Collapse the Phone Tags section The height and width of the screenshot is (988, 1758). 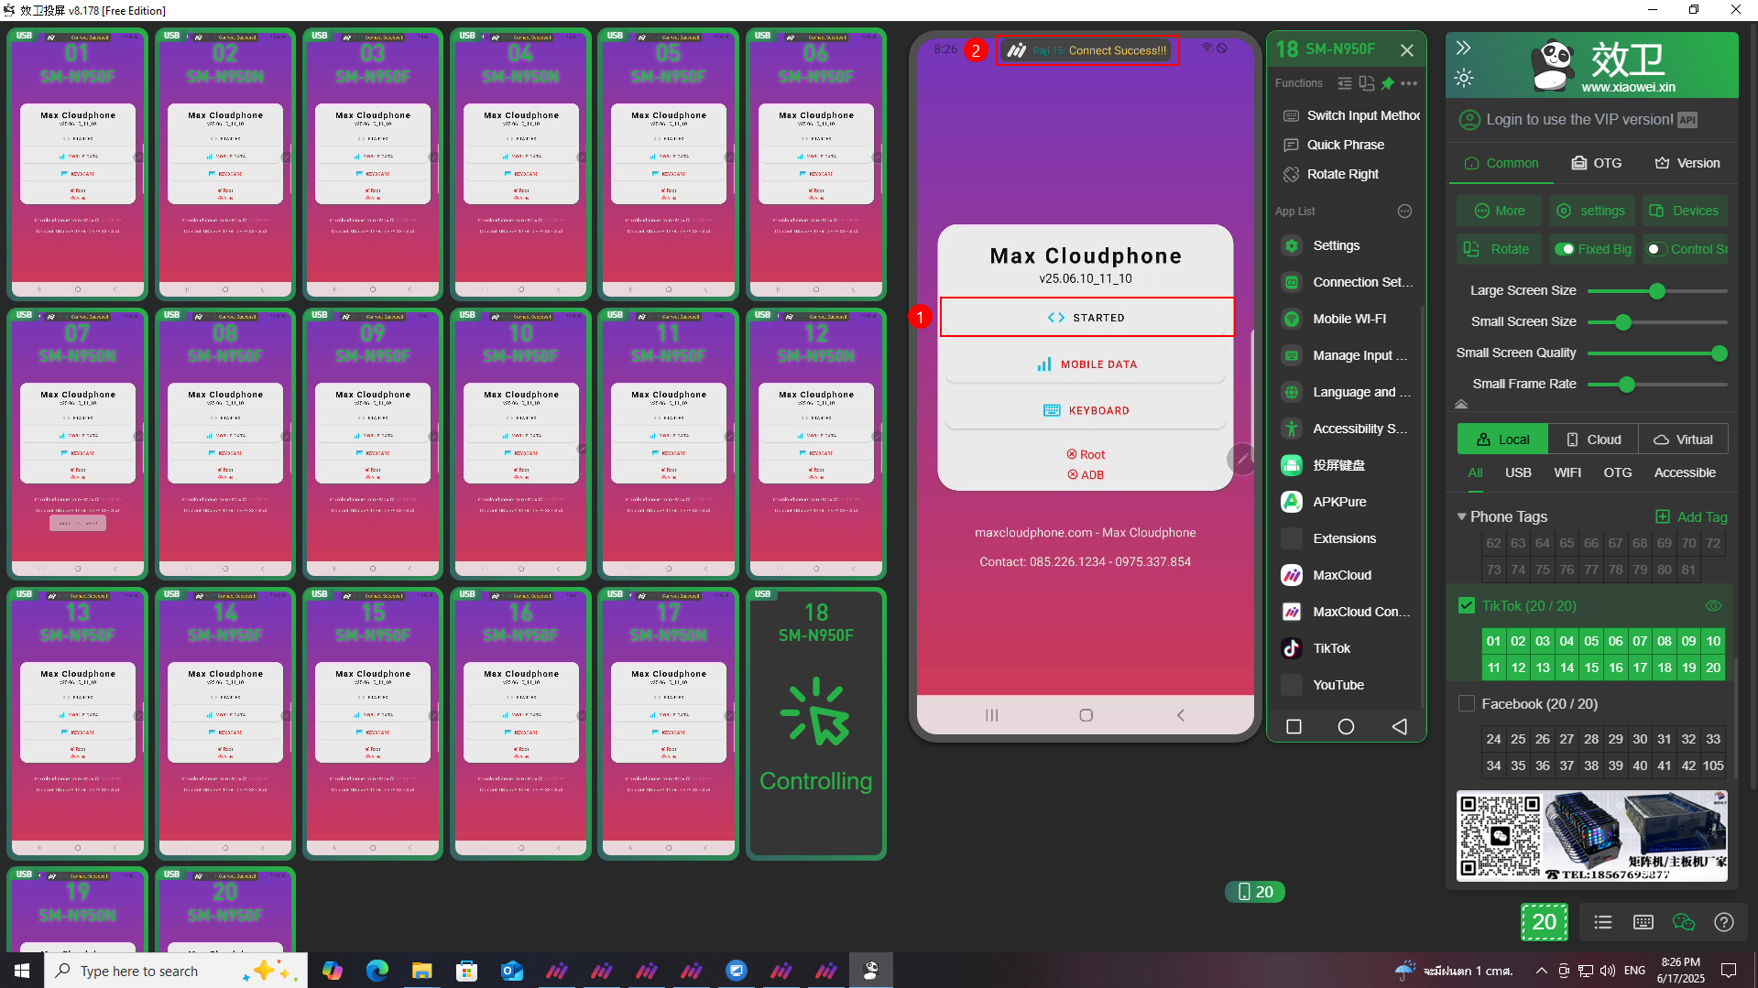[1462, 516]
